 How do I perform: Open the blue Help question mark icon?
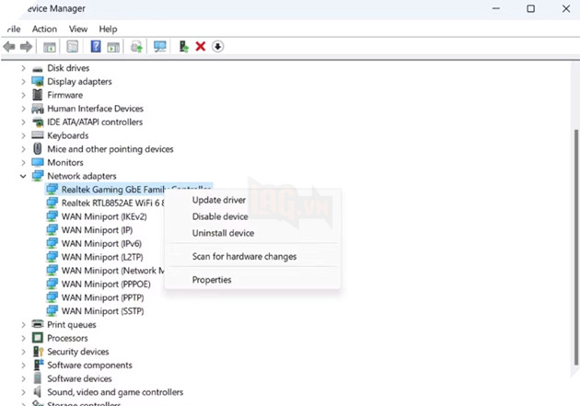tap(96, 46)
